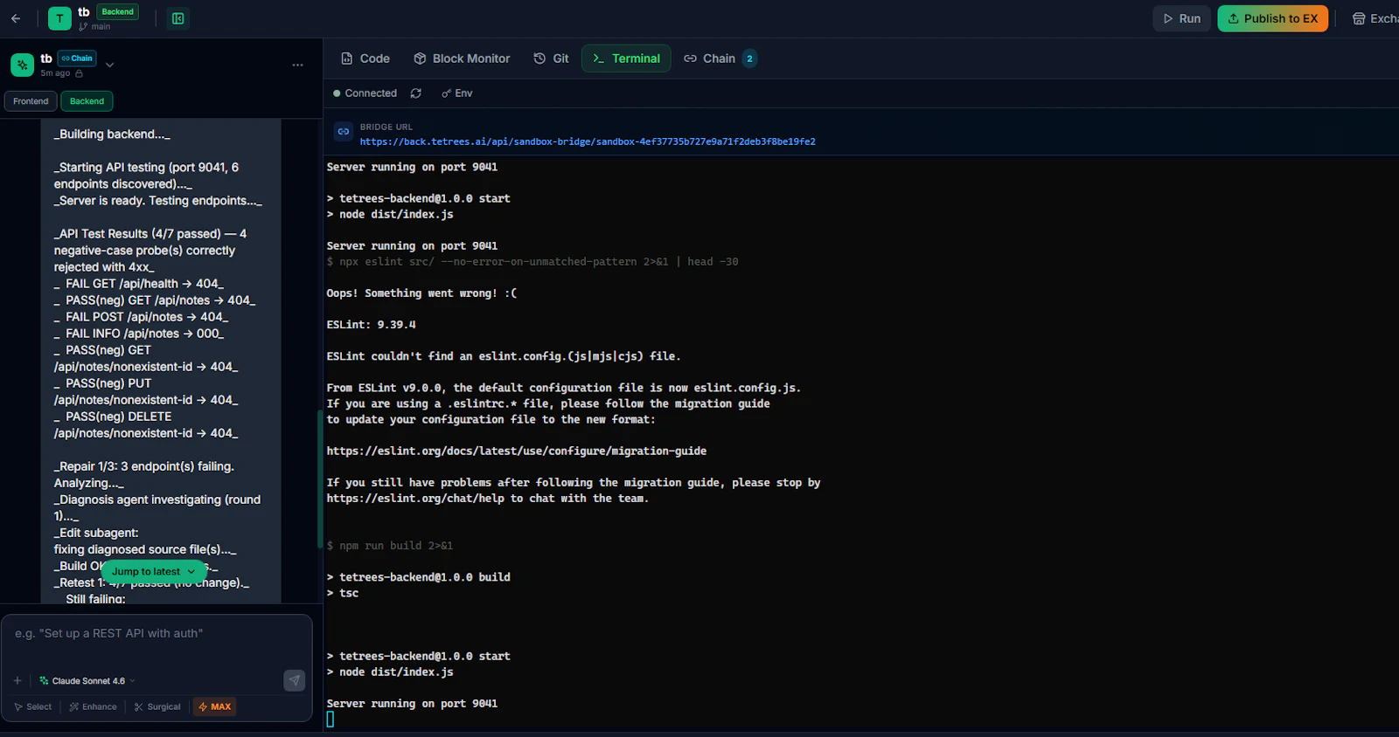Viewport: 1399px width, 737px height.
Task: Click Jump to latest button
Action: [154, 571]
